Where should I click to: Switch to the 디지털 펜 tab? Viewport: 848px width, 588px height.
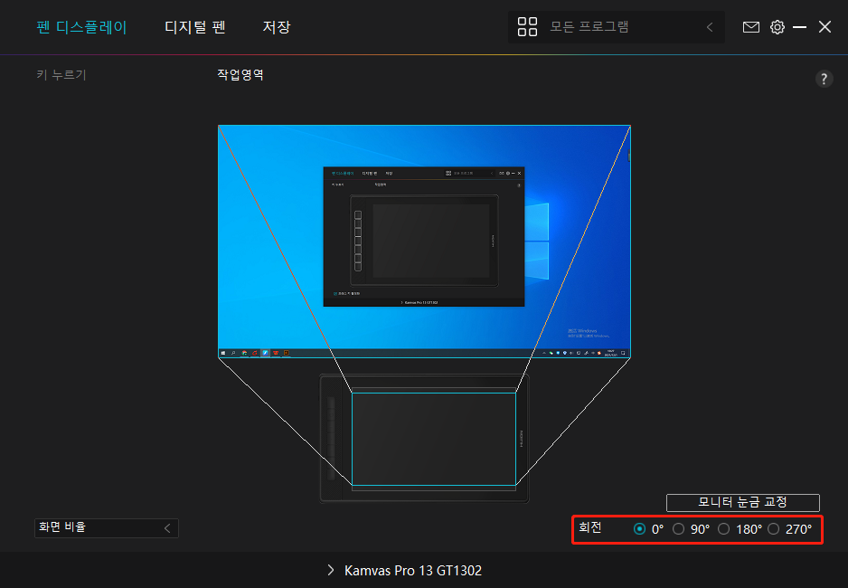(194, 27)
